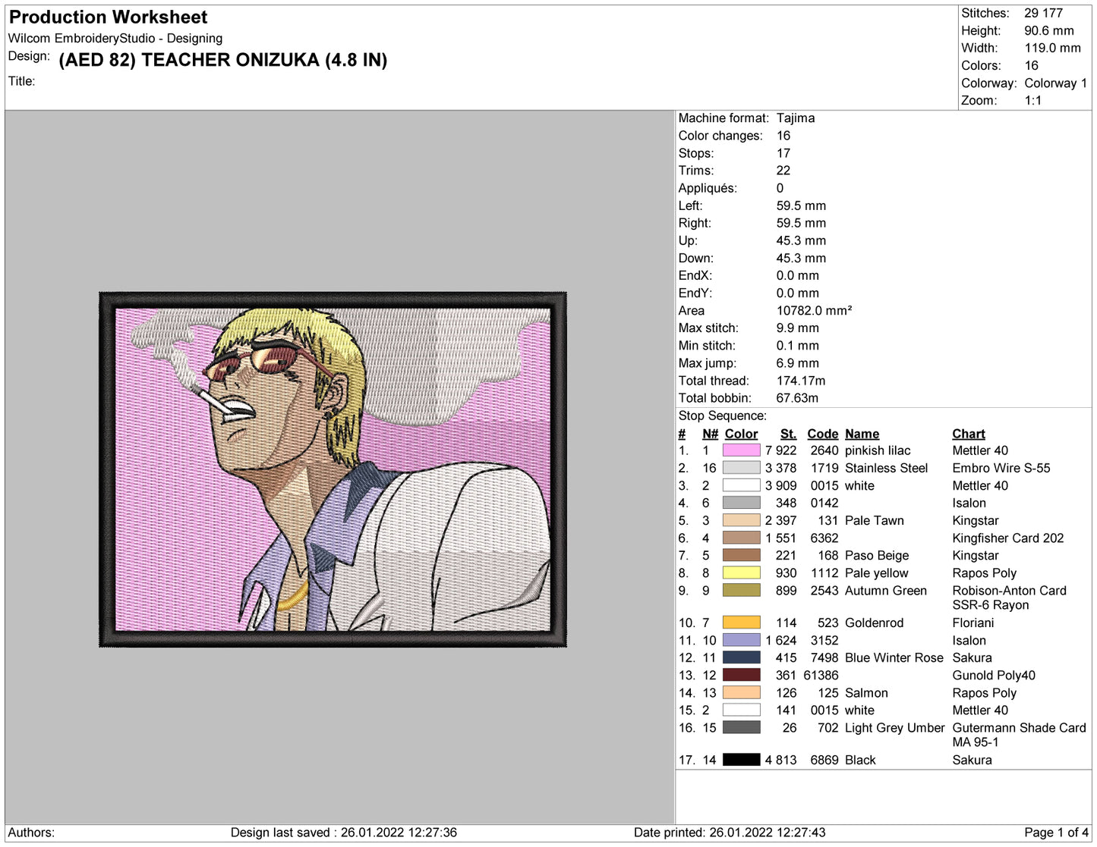
Task: Click the embroidered Onizuka design preview
Action: [333, 469]
